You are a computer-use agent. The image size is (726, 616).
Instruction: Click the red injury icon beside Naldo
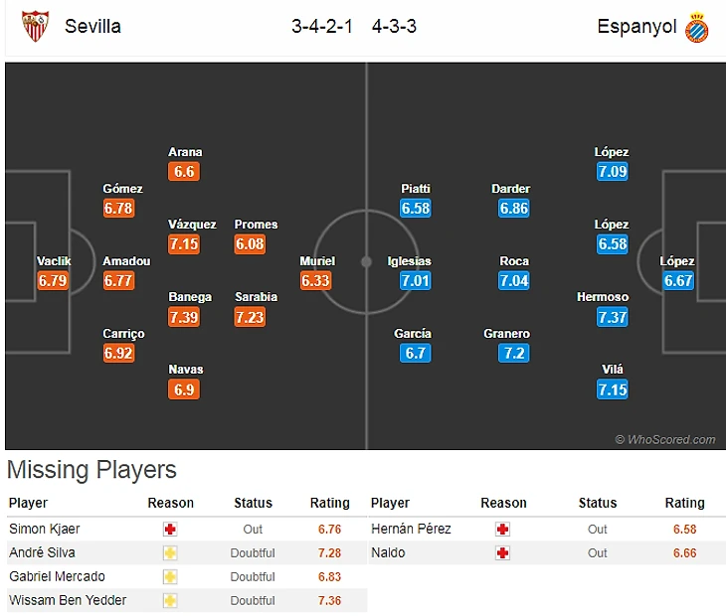pos(502,553)
